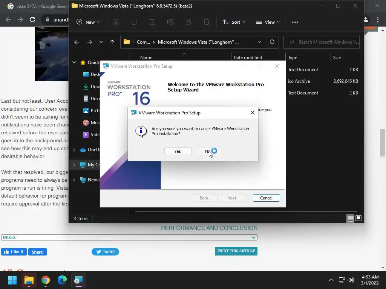
Task: Collapse the Quick access tree node
Action: tap(74, 62)
